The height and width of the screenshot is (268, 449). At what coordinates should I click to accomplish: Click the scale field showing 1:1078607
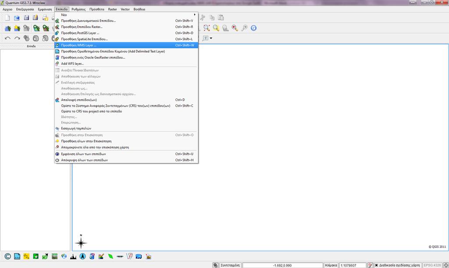click(x=353, y=265)
